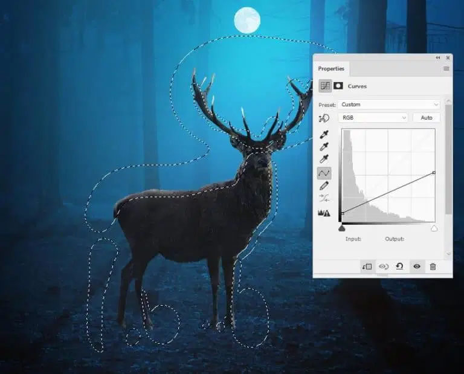Click the Properties panel scroll up arrow
Viewport: 464px width, 374px height.
(x=448, y=101)
